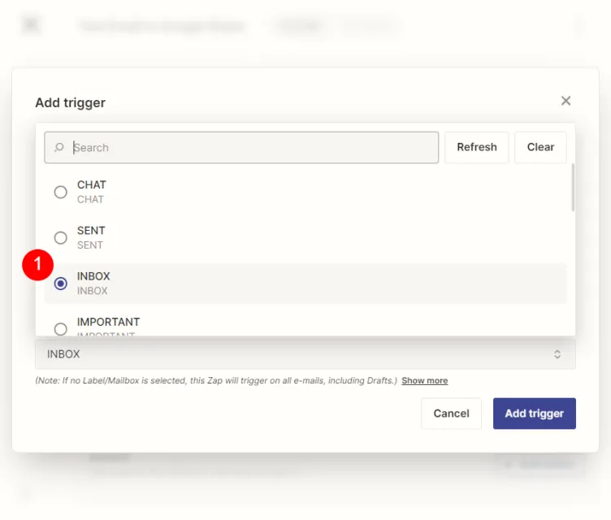Click the CHAT label text
611x520 pixels.
92,184
